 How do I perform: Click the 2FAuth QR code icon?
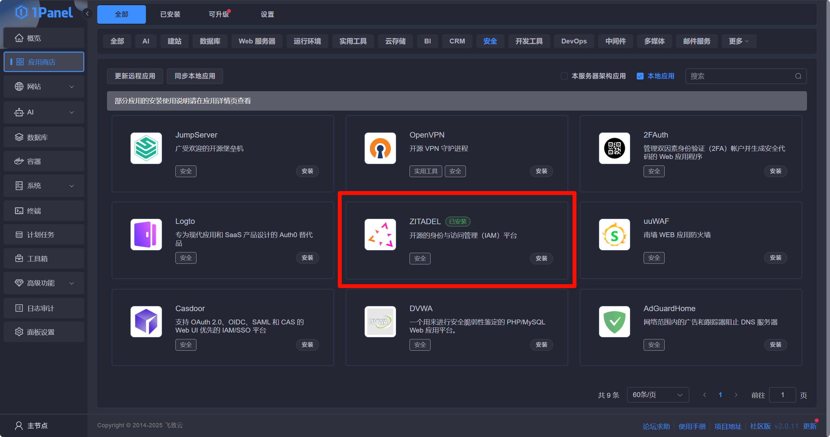[614, 148]
